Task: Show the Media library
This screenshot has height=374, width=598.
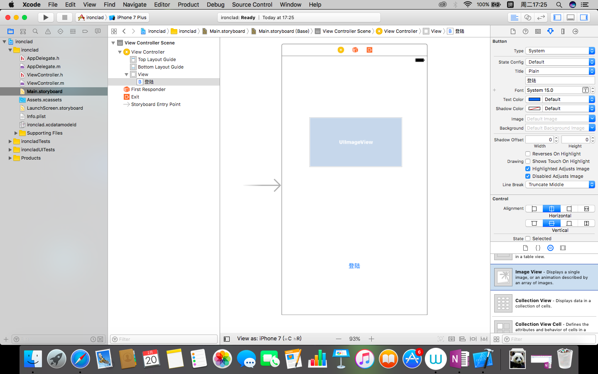Action: click(x=563, y=248)
